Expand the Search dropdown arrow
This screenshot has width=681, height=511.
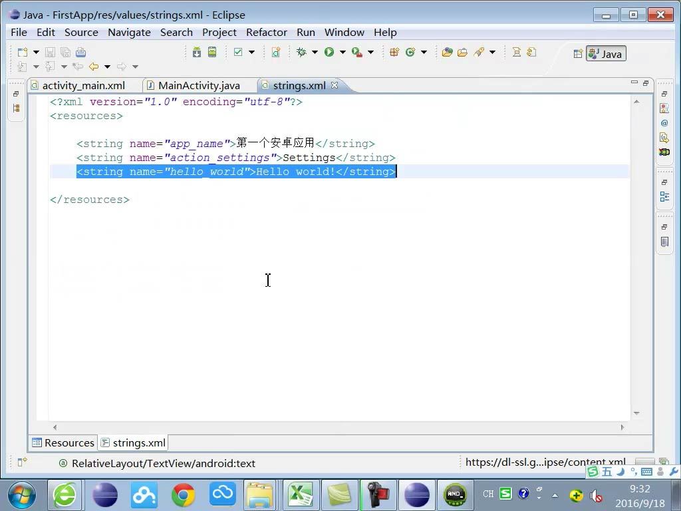492,53
